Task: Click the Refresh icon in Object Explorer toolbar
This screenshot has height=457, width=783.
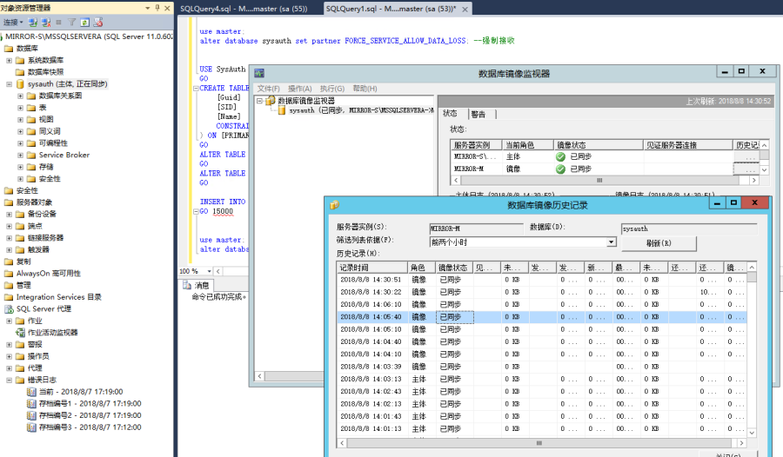Action: click(x=85, y=23)
